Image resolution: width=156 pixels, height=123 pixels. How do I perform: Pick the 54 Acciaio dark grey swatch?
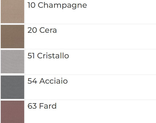[12, 87]
